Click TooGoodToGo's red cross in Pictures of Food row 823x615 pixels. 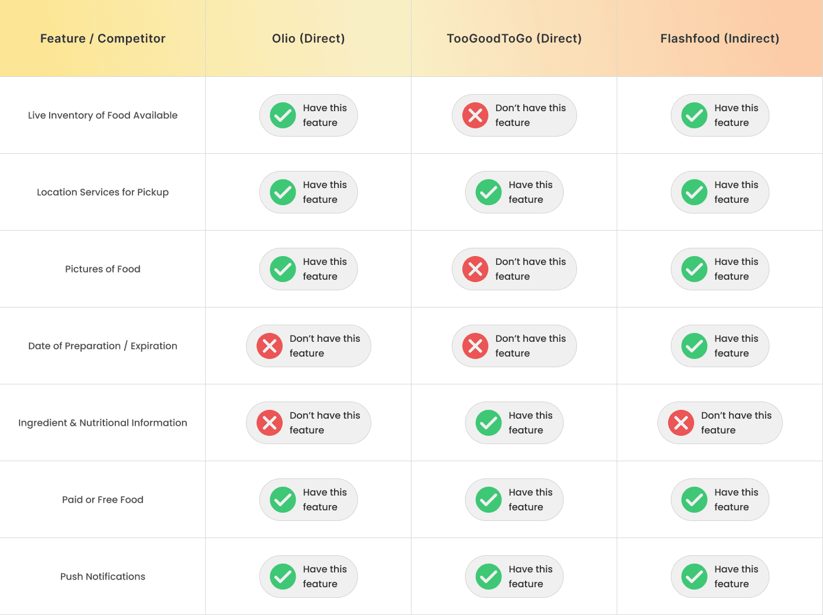click(x=475, y=269)
